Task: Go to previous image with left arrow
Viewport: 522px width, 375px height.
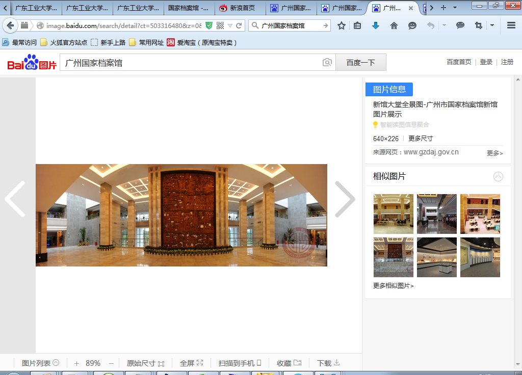Action: [15, 199]
